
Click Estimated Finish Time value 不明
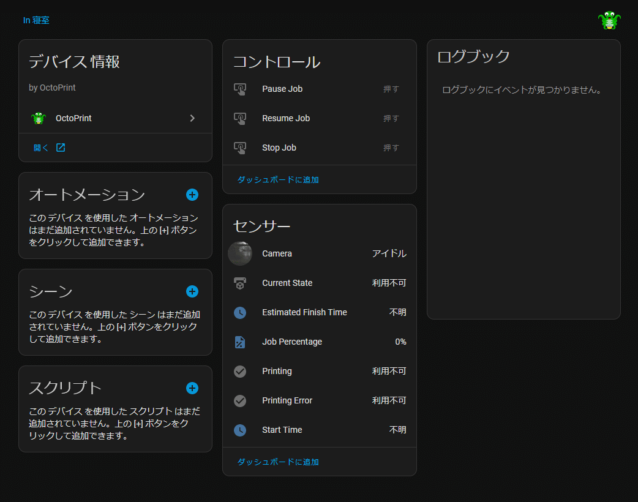[398, 312]
